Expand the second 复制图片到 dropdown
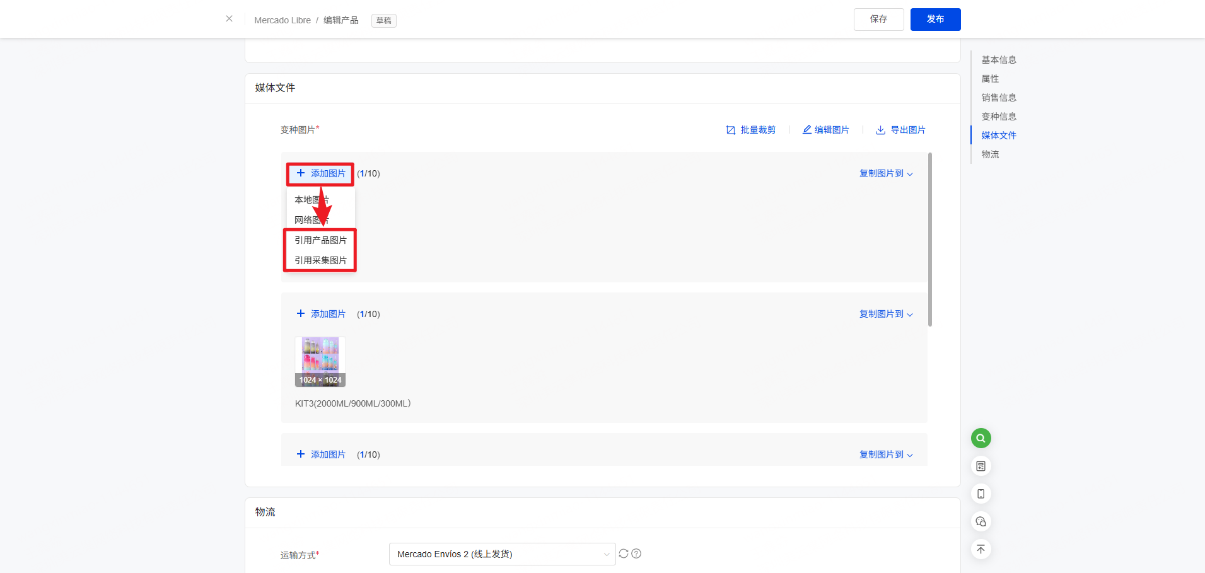Screen dimensions: 1205x573 point(885,314)
